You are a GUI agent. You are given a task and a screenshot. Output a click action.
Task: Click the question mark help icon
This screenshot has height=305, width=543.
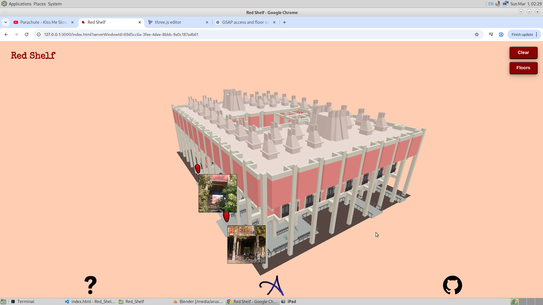click(x=90, y=285)
